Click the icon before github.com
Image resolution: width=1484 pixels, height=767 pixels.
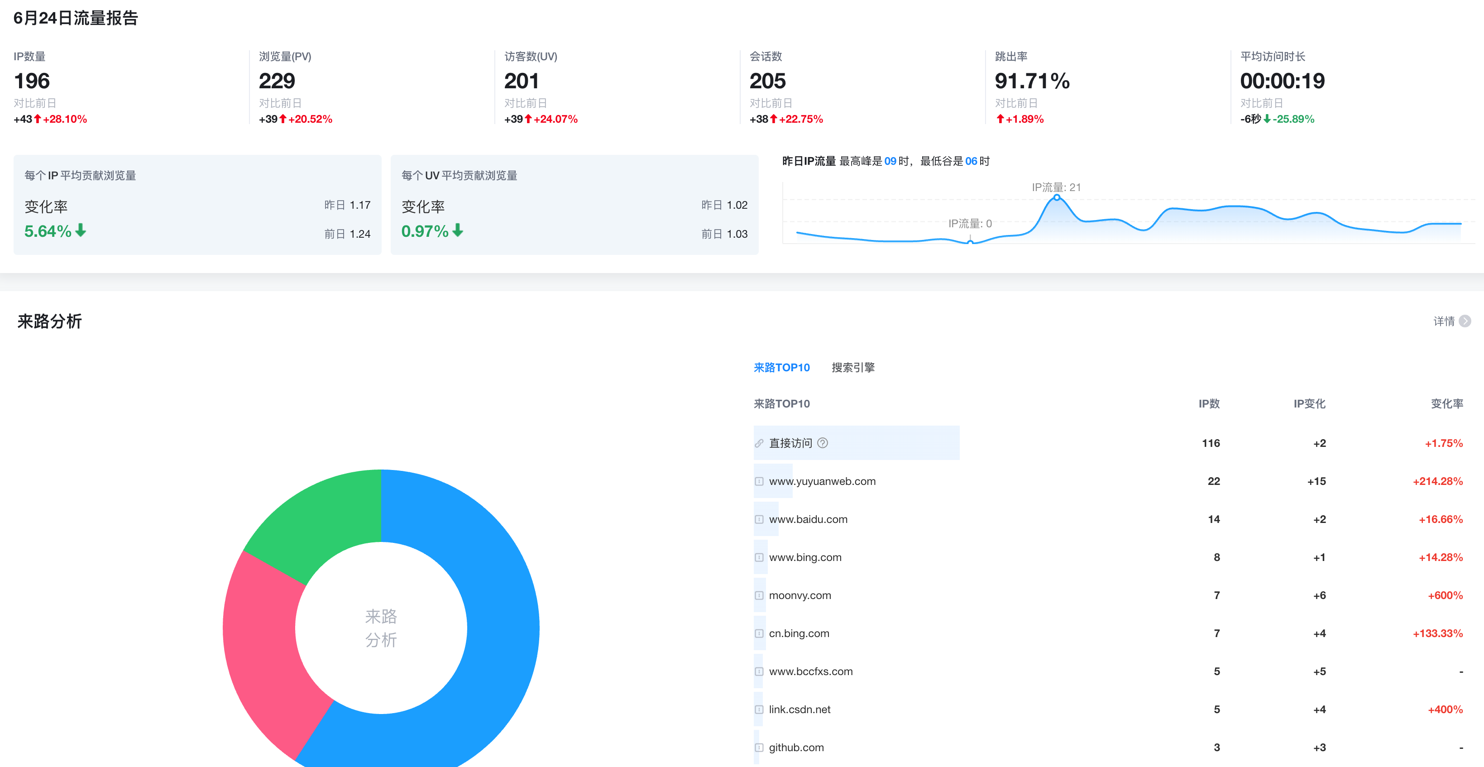point(759,748)
